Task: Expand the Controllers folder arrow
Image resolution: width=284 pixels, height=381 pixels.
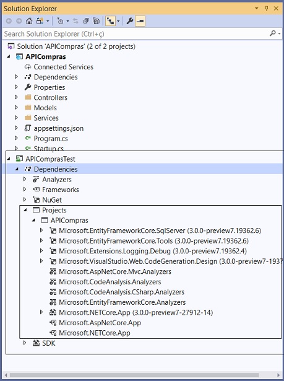Action: pyautogui.click(x=17, y=97)
